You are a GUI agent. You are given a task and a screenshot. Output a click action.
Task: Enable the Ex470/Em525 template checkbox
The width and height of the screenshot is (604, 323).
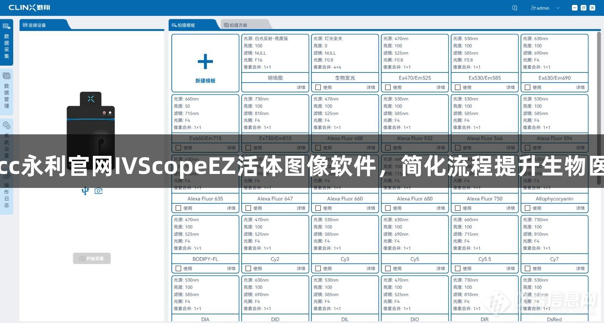(388, 88)
